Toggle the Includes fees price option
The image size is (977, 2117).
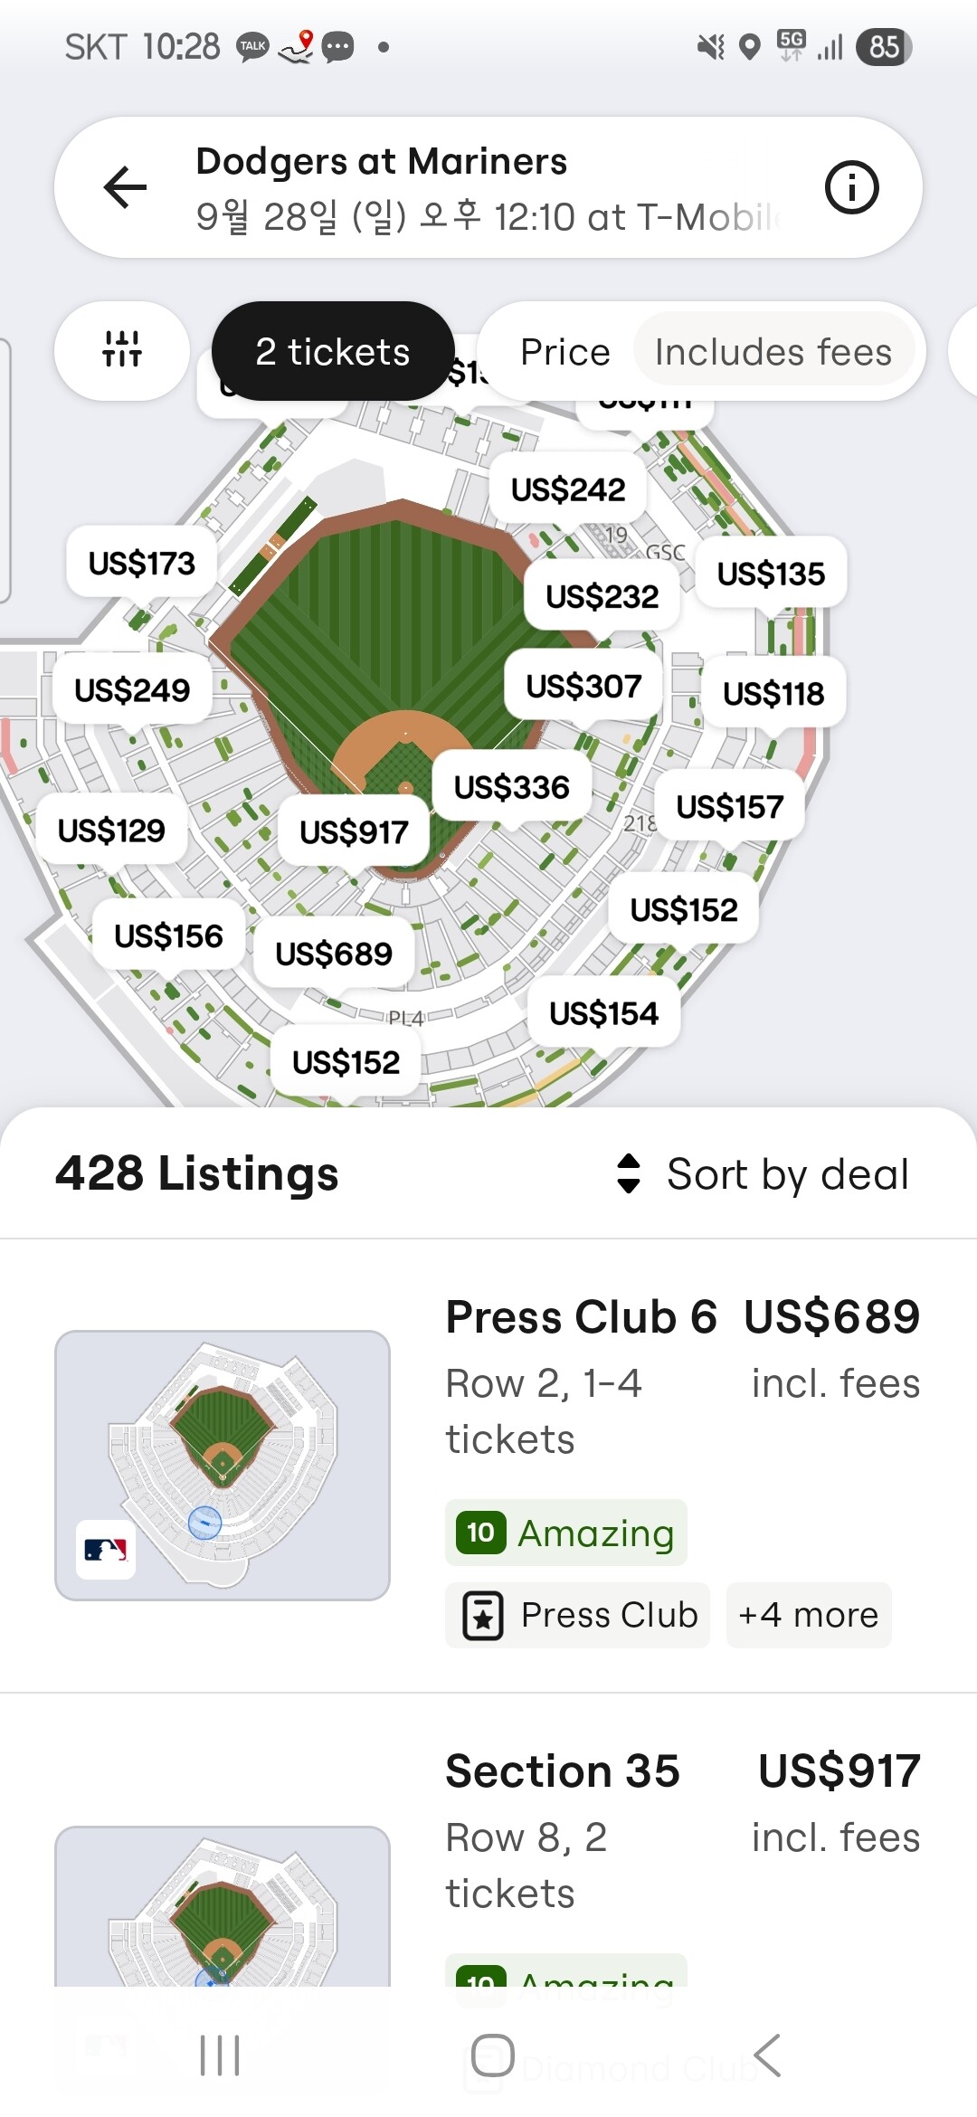click(773, 351)
